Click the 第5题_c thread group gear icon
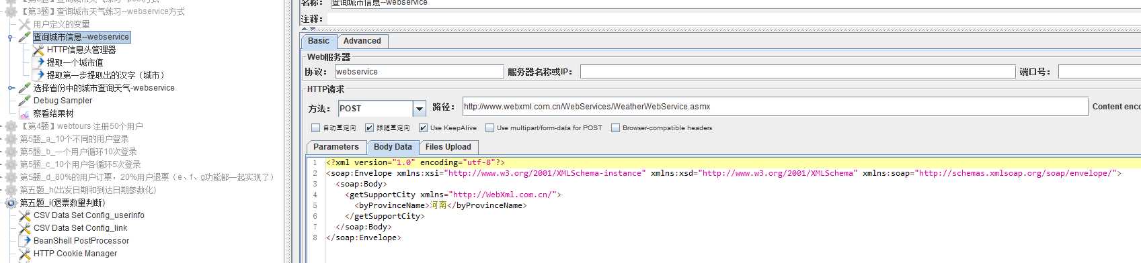Image resolution: width=1141 pixels, height=263 pixels. (11, 164)
